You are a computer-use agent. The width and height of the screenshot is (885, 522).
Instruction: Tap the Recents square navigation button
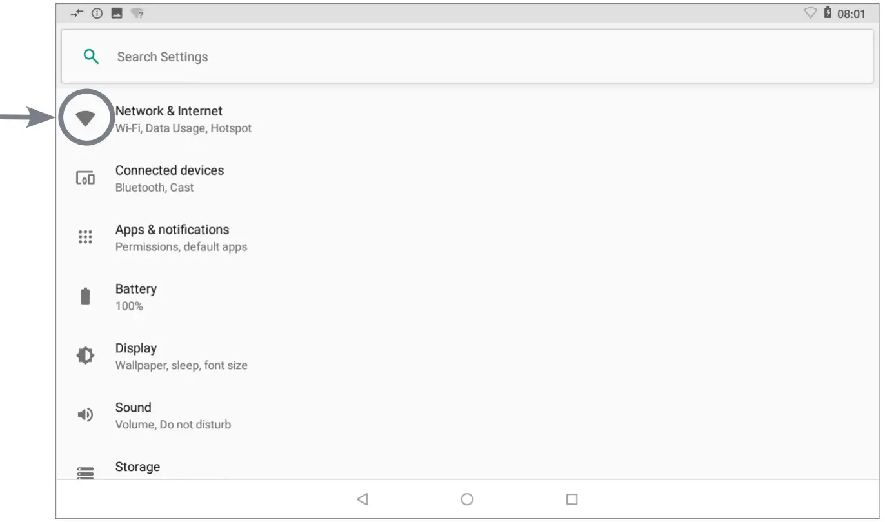pos(572,499)
